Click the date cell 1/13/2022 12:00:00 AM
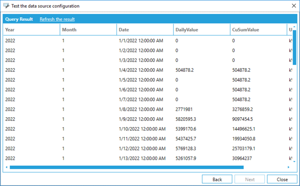The width and height of the screenshot is (300, 186). tap(142, 158)
